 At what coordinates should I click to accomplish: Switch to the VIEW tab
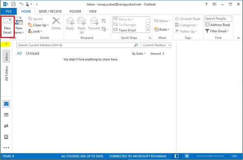(x=93, y=11)
